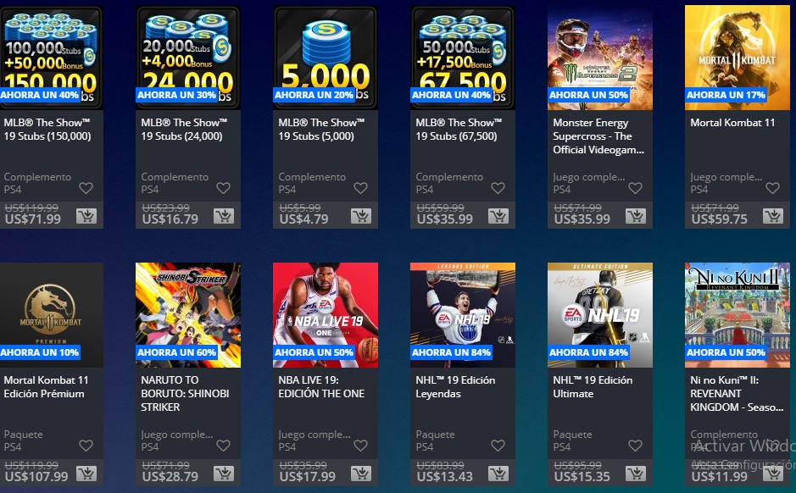The image size is (796, 493).
Task: Add NBA LIVE 19 to shopping cart
Action: pyautogui.click(x=361, y=474)
